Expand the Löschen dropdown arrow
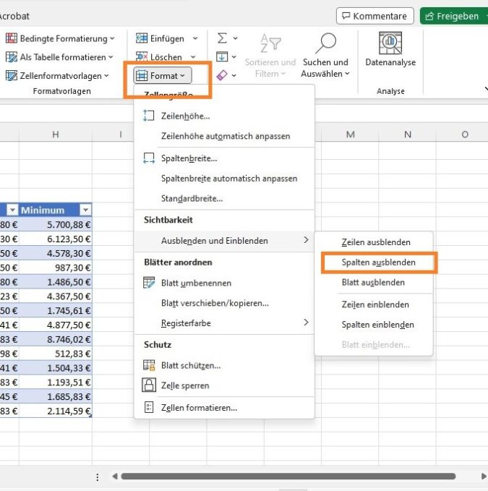This screenshot has width=488, height=491. [x=193, y=57]
